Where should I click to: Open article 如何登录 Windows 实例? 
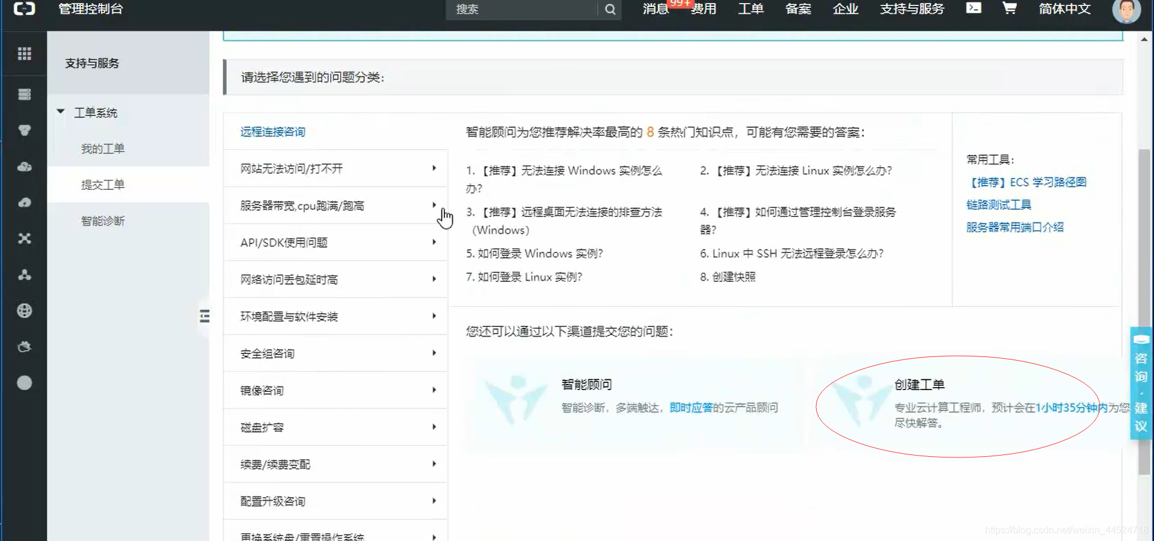pos(534,254)
